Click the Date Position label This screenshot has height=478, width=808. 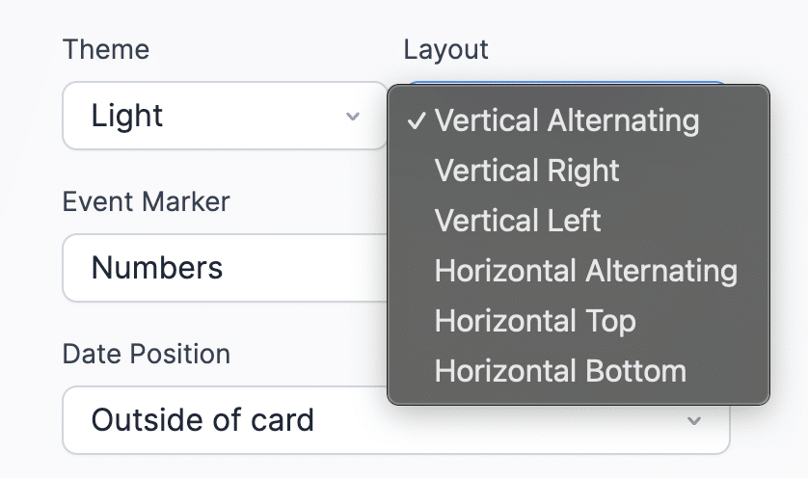pos(147,354)
